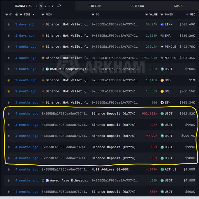
Task: Open Binance Deposit in $999.9K row
Action: pyautogui.click(x=114, y=136)
